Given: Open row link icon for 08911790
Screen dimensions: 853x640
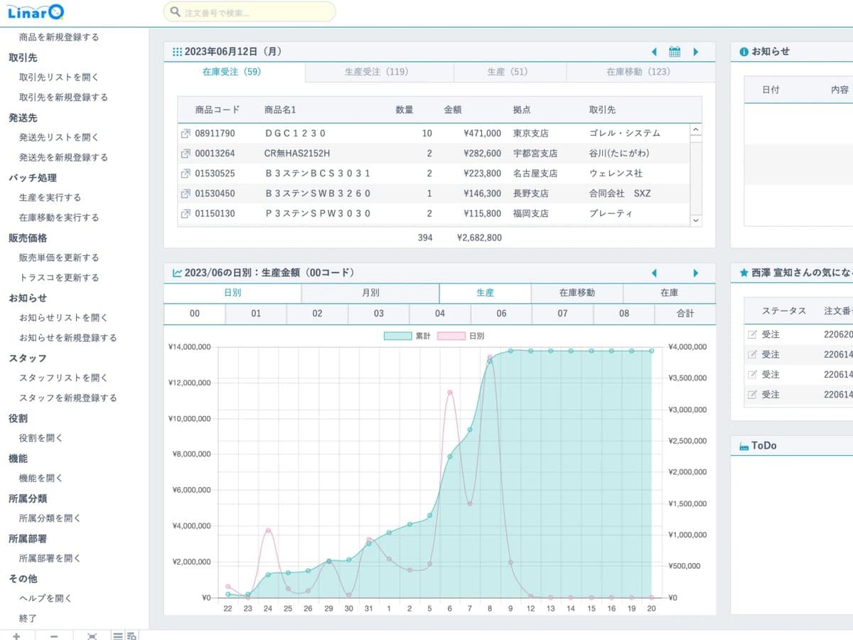Looking at the screenshot, I should pos(186,134).
